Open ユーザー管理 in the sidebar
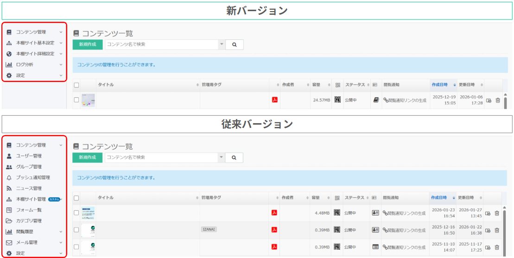 click(x=29, y=156)
